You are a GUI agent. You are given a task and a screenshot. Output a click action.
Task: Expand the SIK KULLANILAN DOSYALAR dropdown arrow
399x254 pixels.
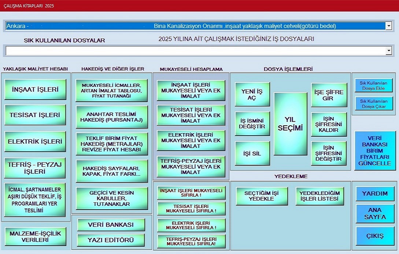389,51
